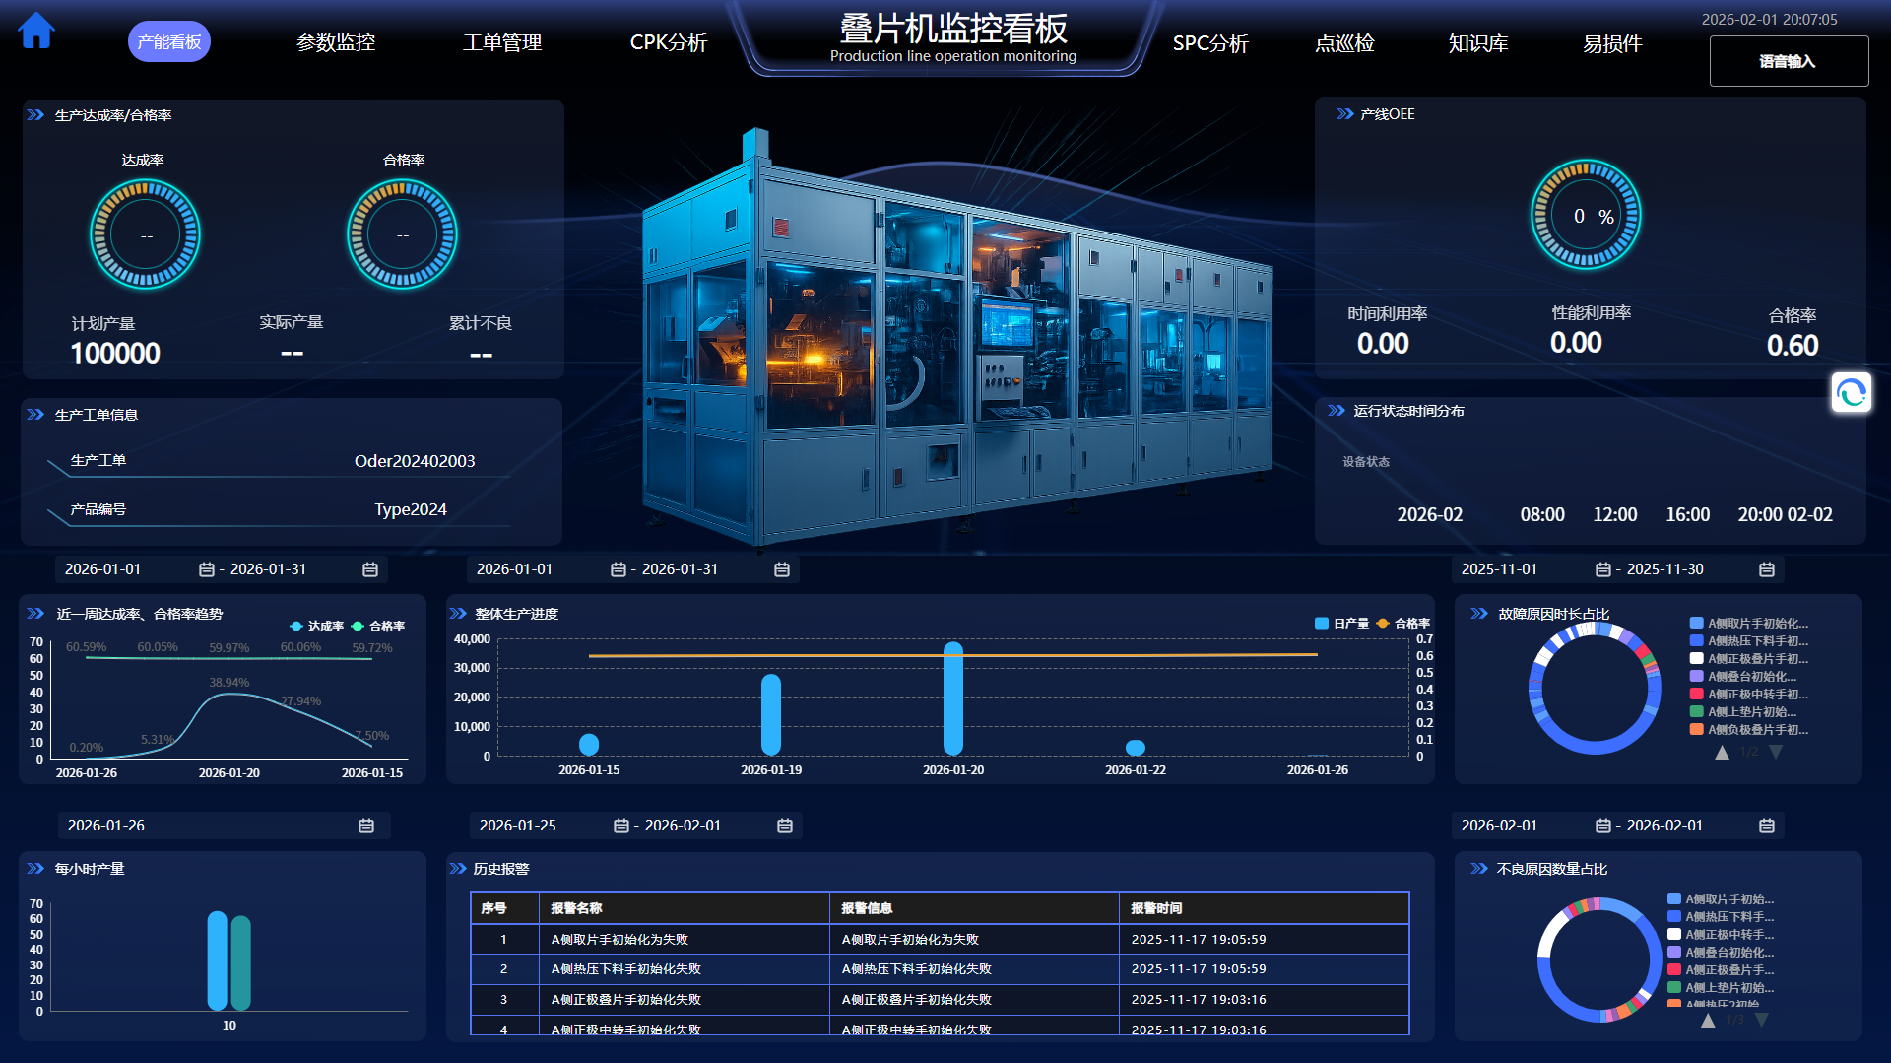Open 工单管理 tab

click(502, 42)
